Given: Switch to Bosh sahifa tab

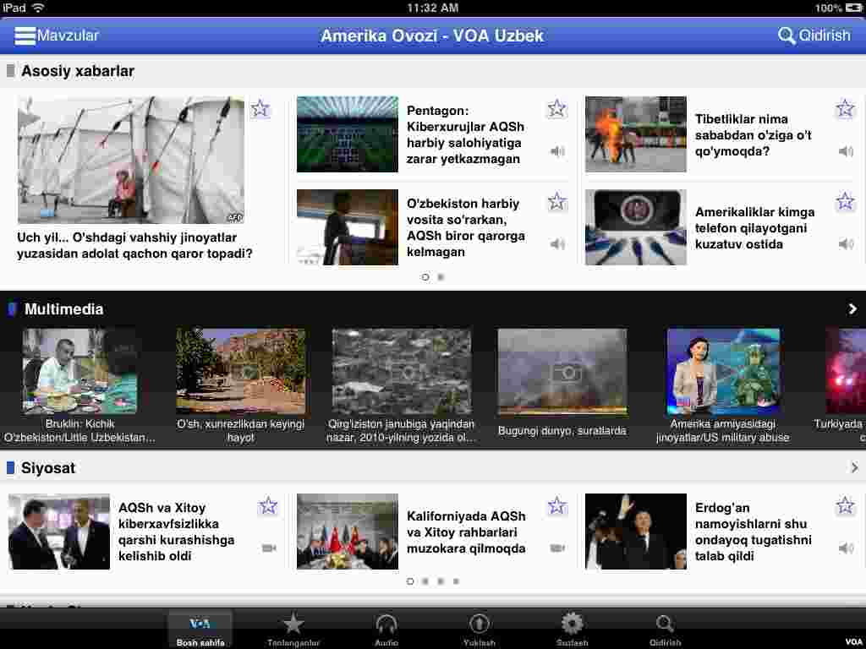Looking at the screenshot, I should coord(200,630).
